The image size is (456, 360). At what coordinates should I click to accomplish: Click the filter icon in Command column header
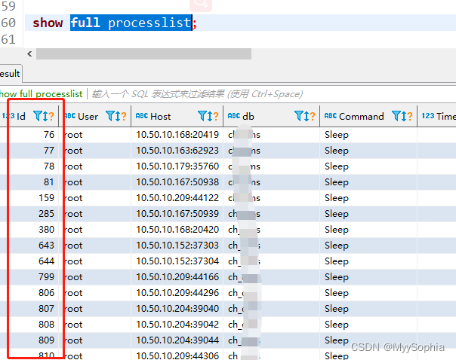396,116
